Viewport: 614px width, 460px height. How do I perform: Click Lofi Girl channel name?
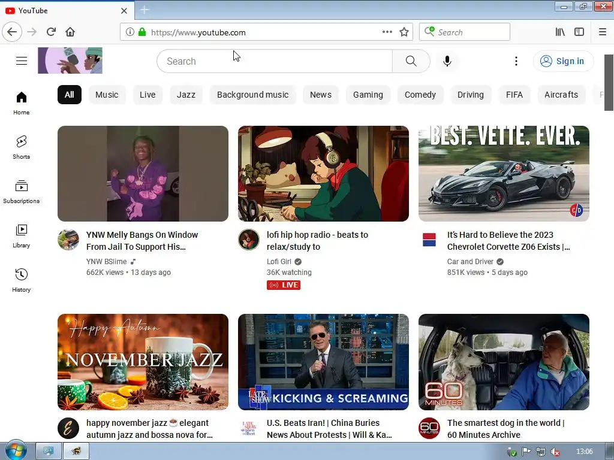coord(279,262)
